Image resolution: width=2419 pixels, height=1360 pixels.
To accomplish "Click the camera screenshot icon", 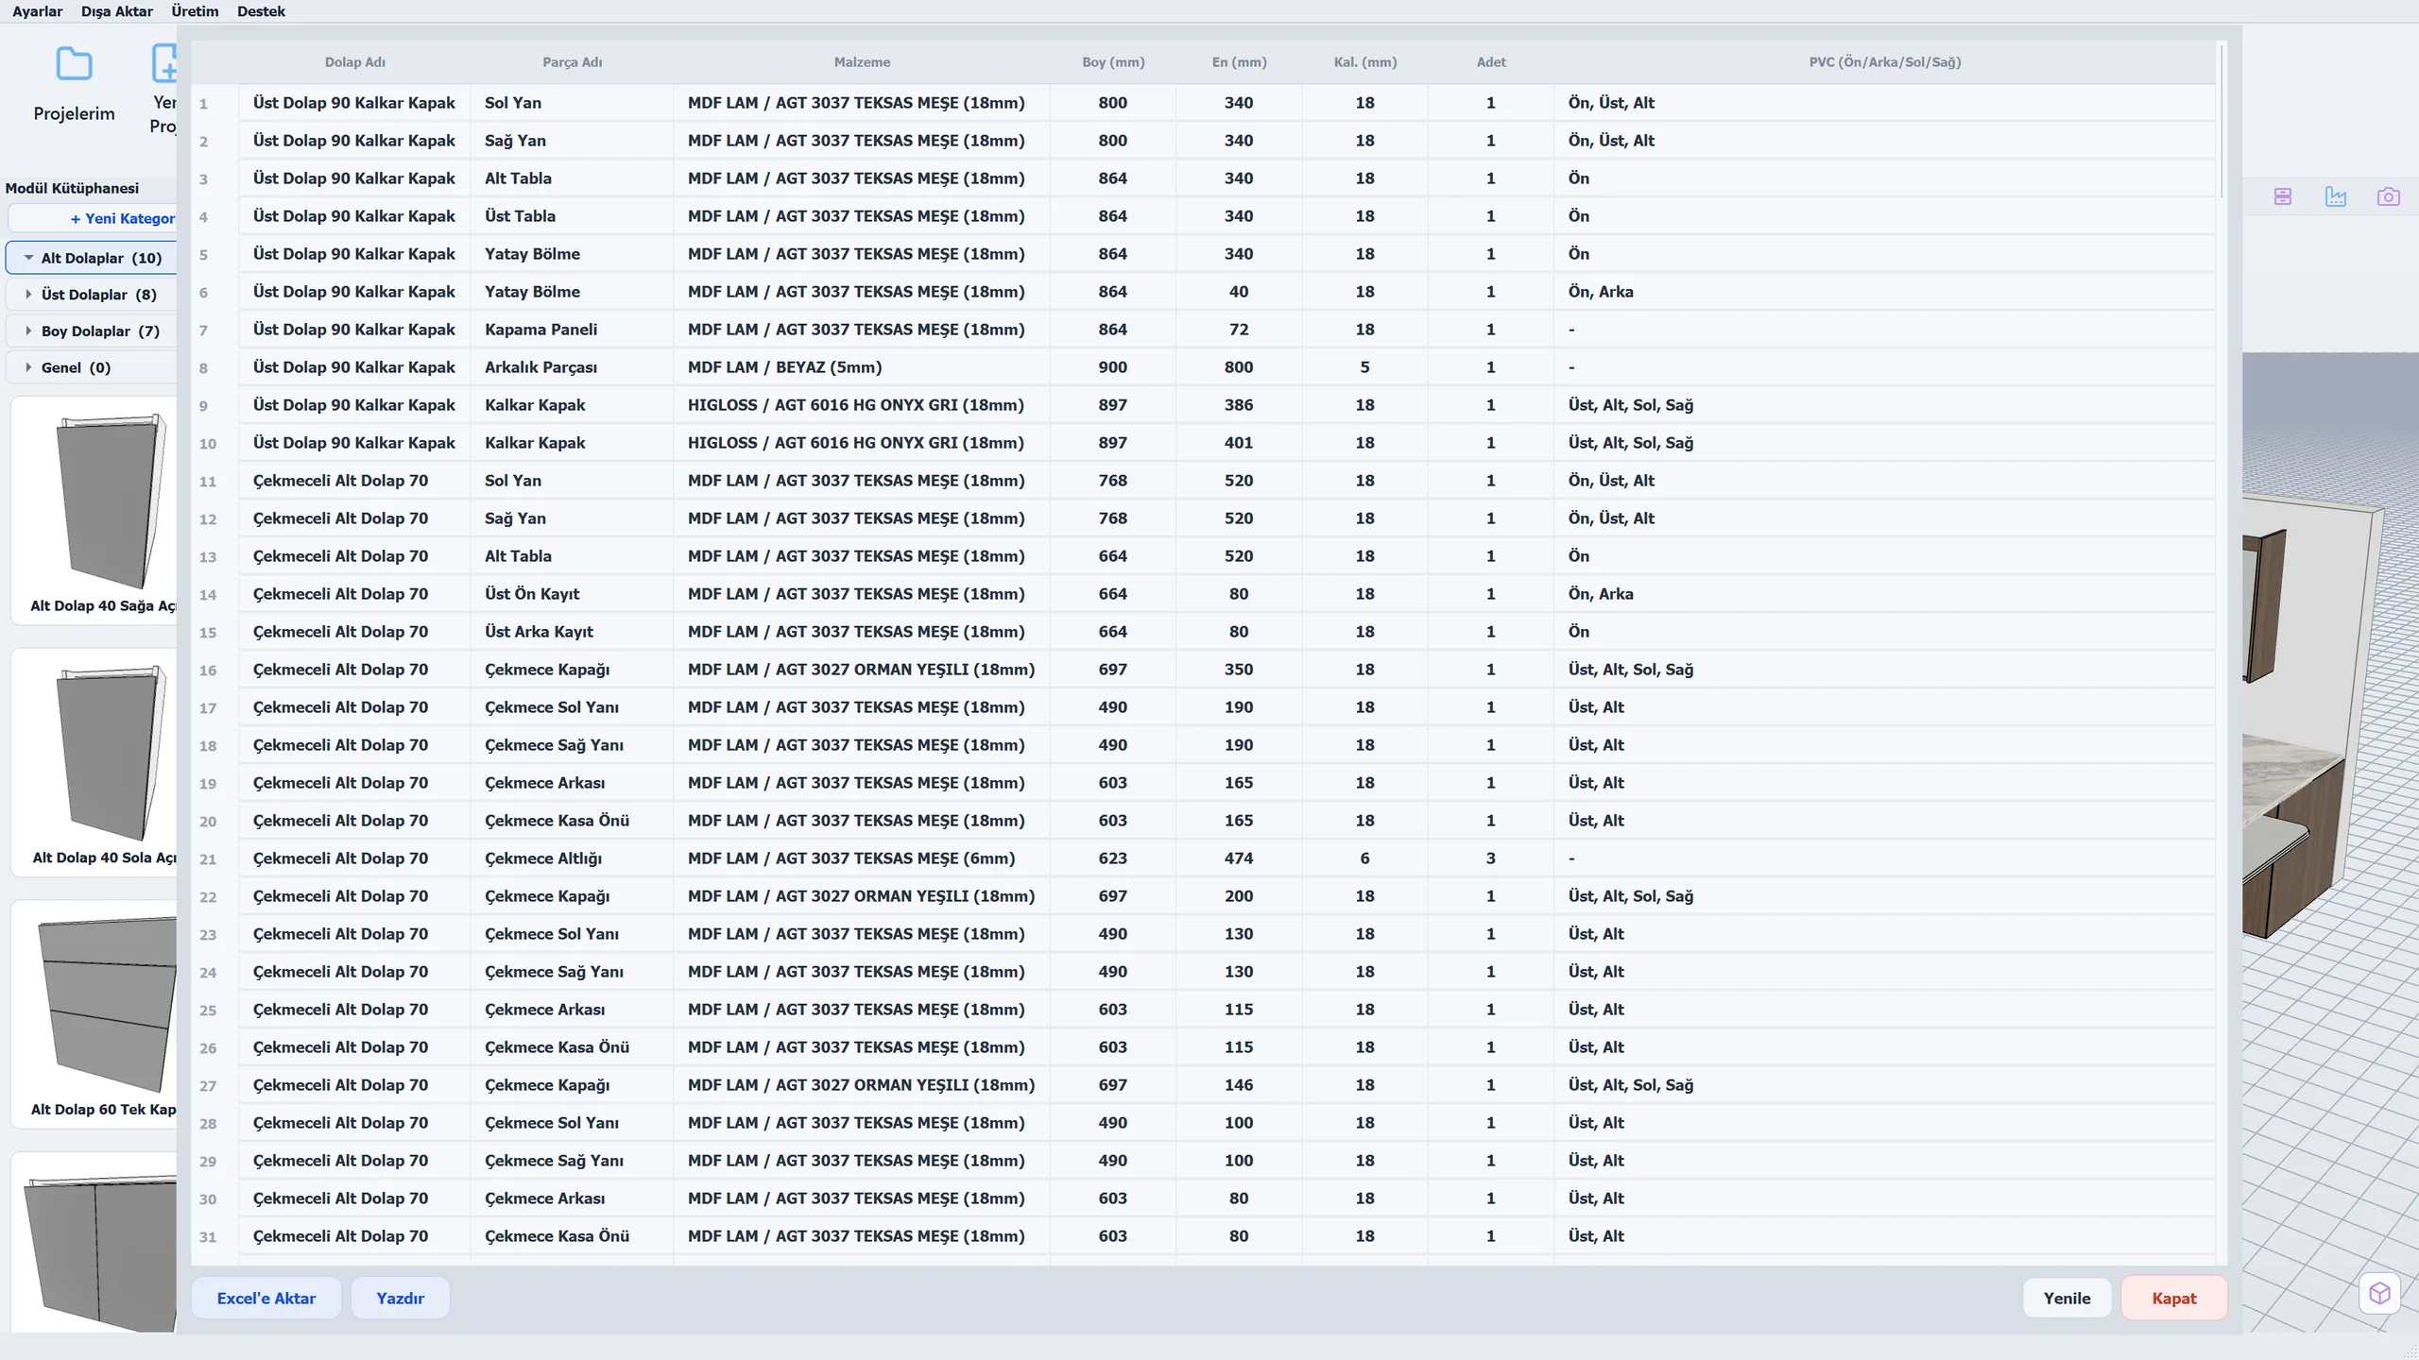I will pos(2389,196).
